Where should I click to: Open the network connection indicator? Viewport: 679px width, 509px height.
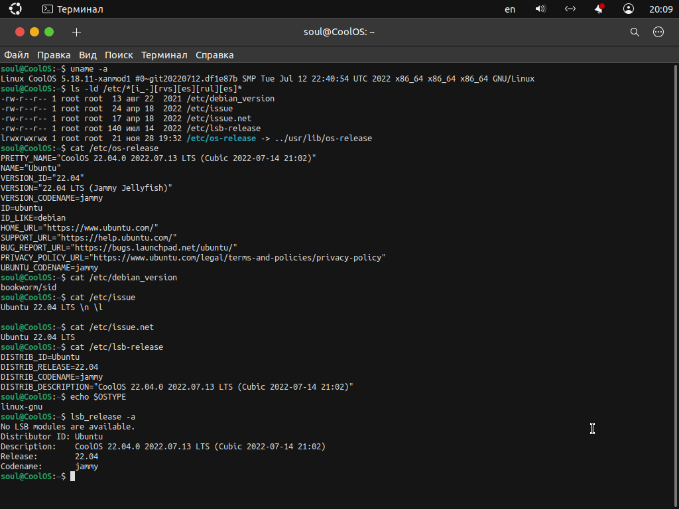pos(570,9)
